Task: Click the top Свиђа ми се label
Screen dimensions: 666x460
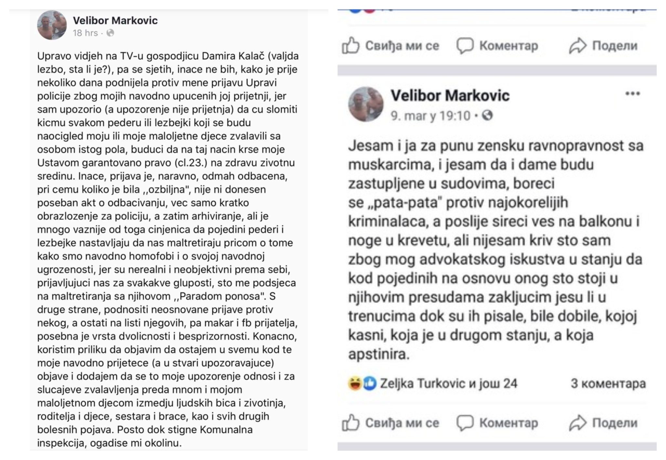Action: (402, 46)
